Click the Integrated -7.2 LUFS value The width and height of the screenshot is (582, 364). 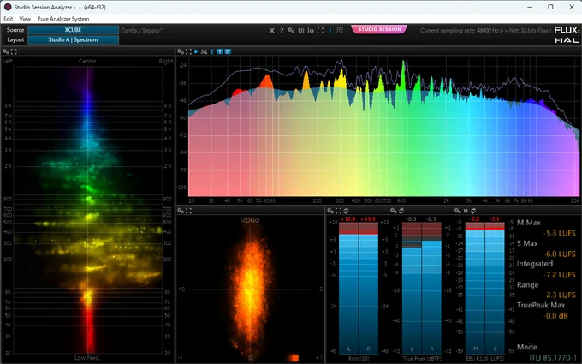[x=560, y=275]
